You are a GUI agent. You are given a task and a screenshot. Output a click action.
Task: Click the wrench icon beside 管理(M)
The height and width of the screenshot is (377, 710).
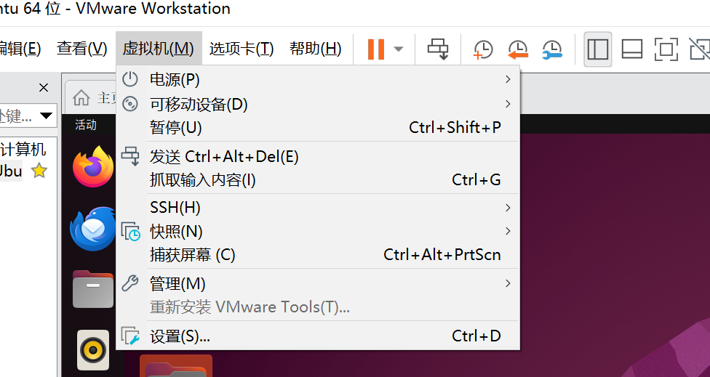coord(130,283)
